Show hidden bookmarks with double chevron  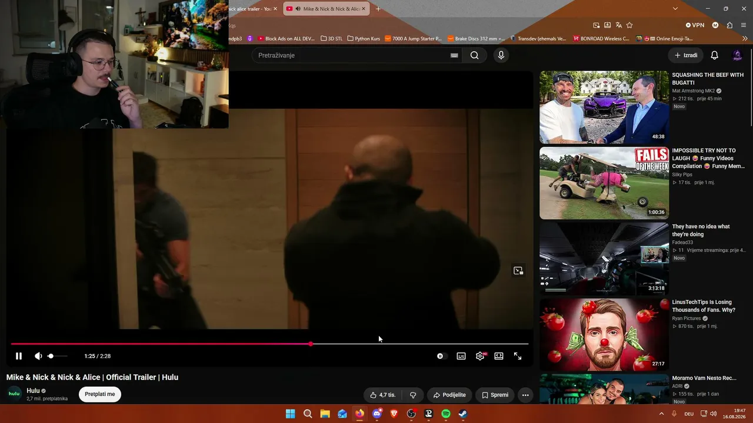(745, 39)
